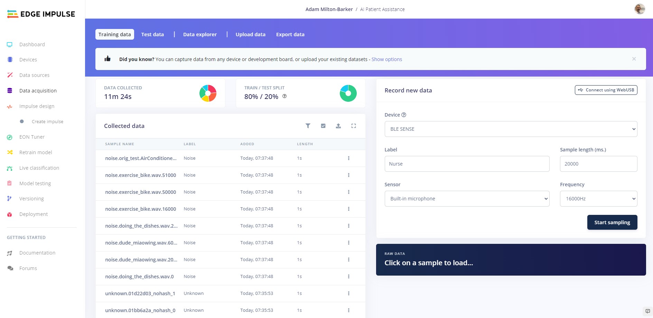This screenshot has height=318, width=653.
Task: Open the Built-in microphone sensor dropdown
Action: tap(467, 199)
